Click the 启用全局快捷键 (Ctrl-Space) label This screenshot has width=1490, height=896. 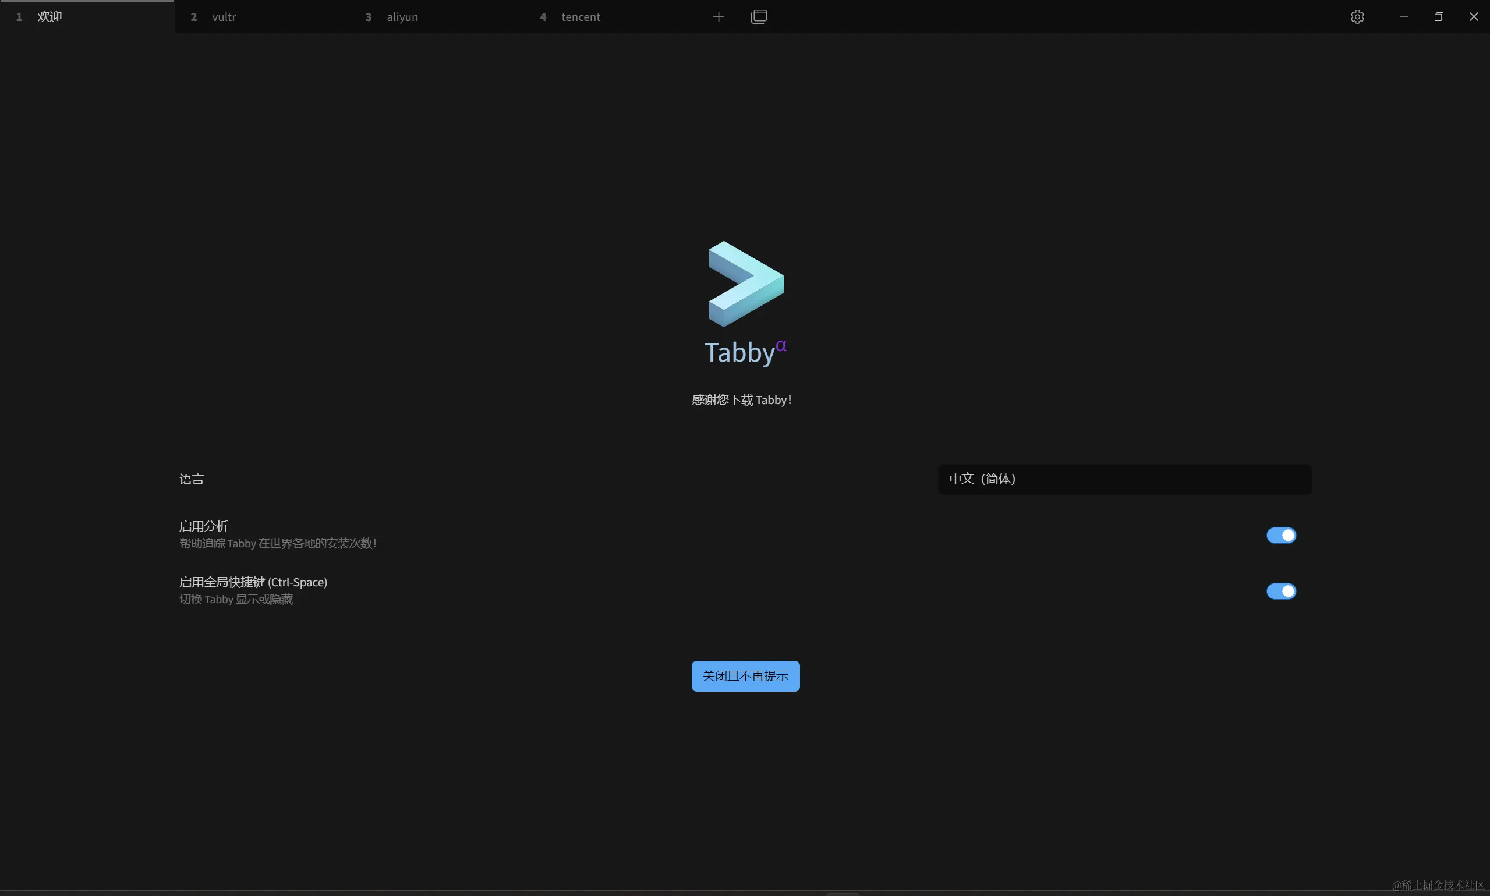coord(253,582)
